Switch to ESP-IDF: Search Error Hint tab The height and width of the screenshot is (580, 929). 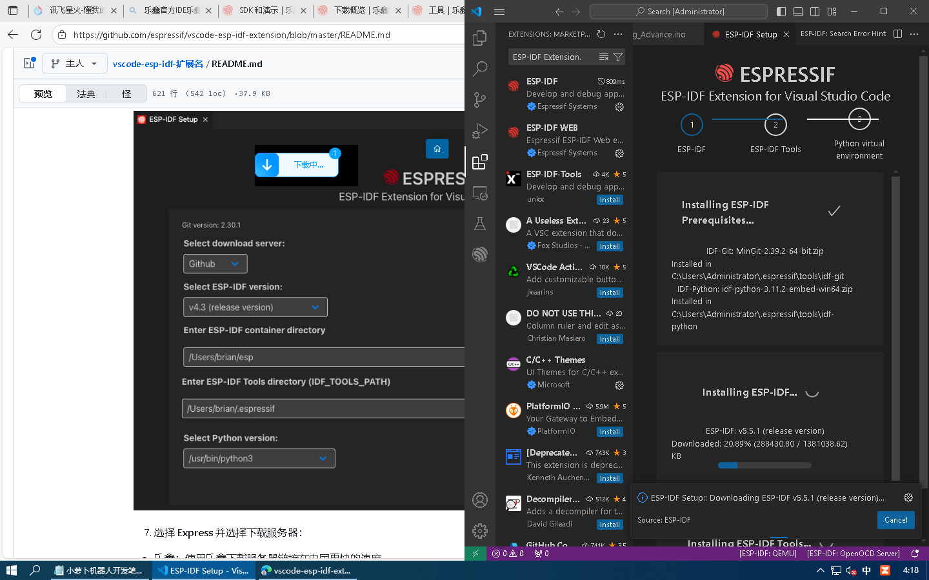click(843, 34)
